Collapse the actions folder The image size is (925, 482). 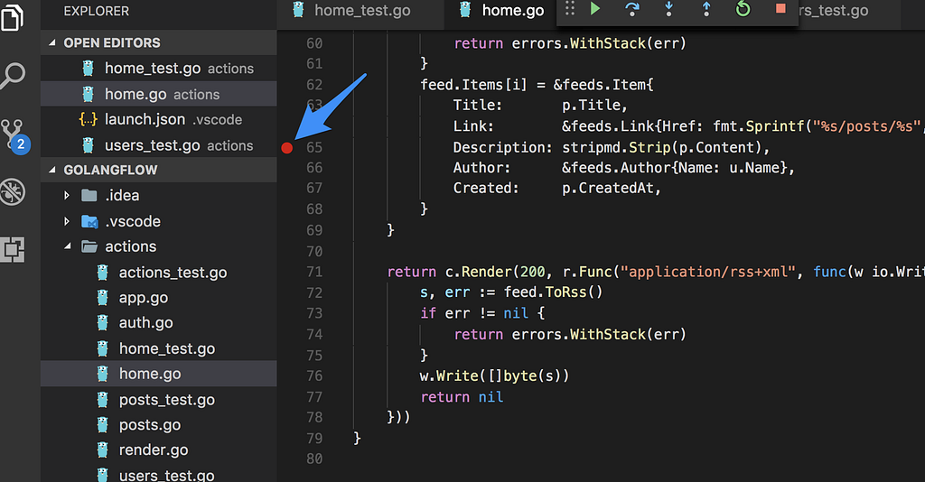click(x=67, y=246)
